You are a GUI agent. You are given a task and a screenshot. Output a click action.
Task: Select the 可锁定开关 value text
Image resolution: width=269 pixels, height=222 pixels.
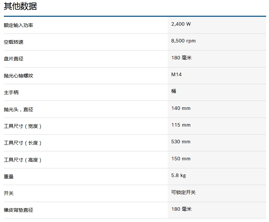pos(183,192)
